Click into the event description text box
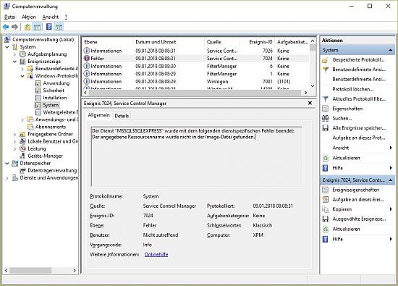 (196, 156)
